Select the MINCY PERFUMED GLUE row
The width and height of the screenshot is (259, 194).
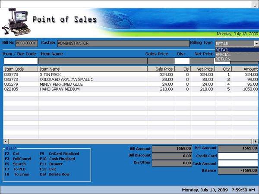point(93,84)
